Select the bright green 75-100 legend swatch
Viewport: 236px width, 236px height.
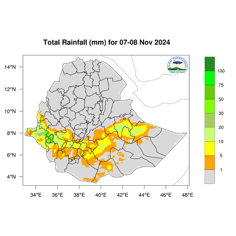click(x=210, y=78)
